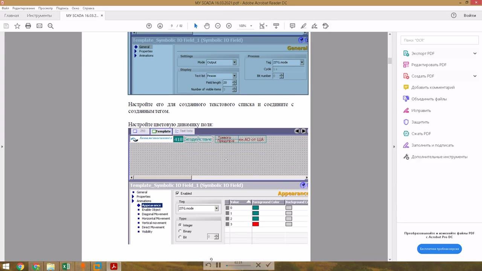
Task: Activate the Hand pan tool
Action: pyautogui.click(x=207, y=26)
